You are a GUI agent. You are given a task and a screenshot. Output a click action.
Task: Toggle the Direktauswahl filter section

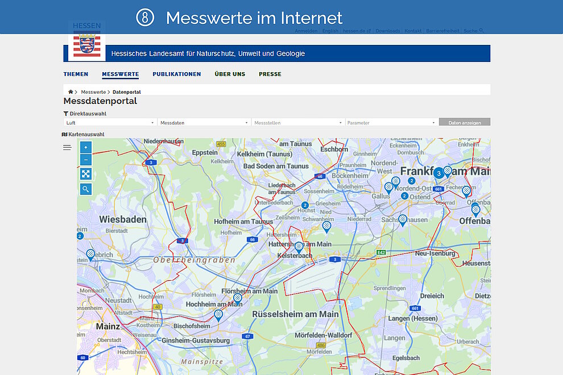pyautogui.click(x=84, y=113)
